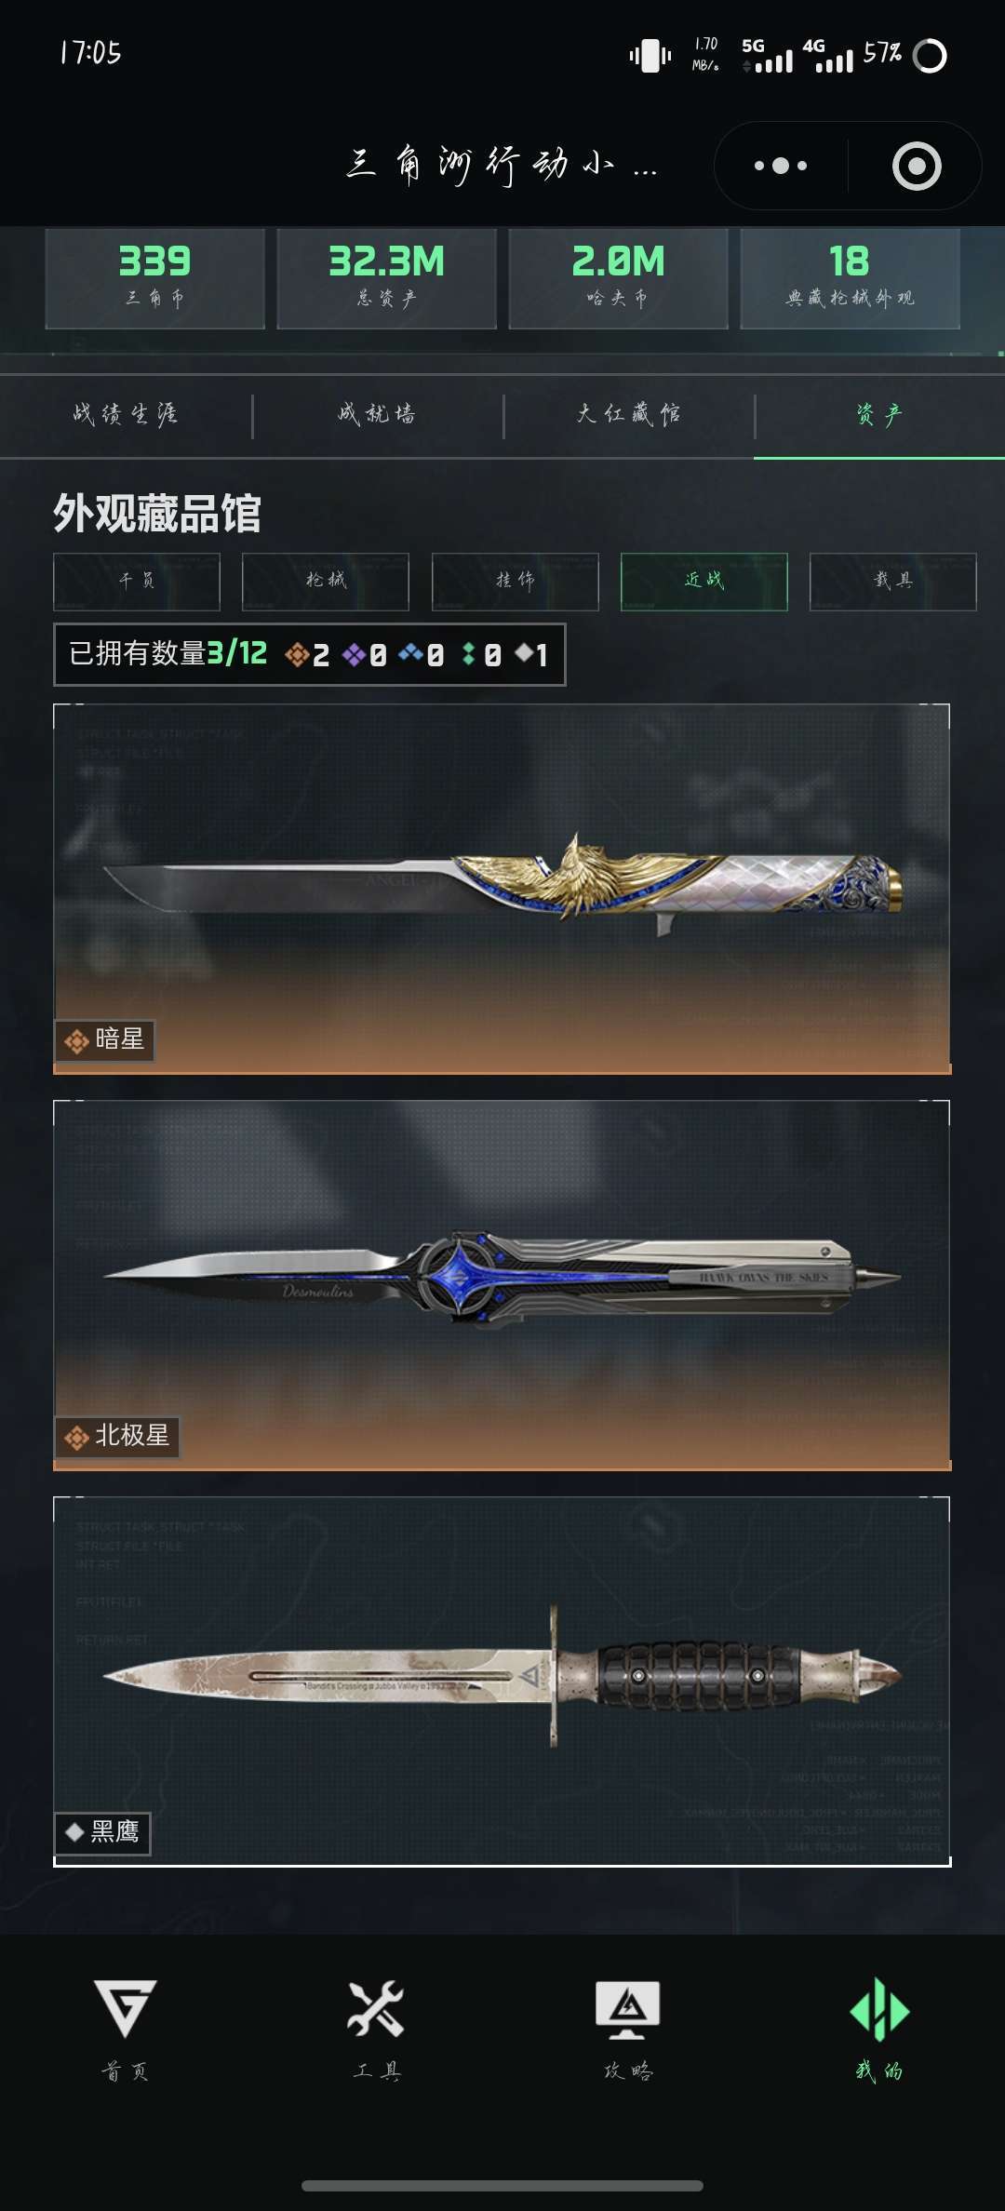
Task: Open the 大红藏馆 tab
Action: [x=628, y=414]
